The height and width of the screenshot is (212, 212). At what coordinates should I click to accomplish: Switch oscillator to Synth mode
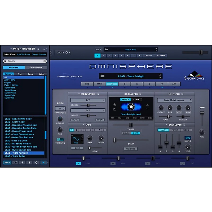(x=136, y=100)
